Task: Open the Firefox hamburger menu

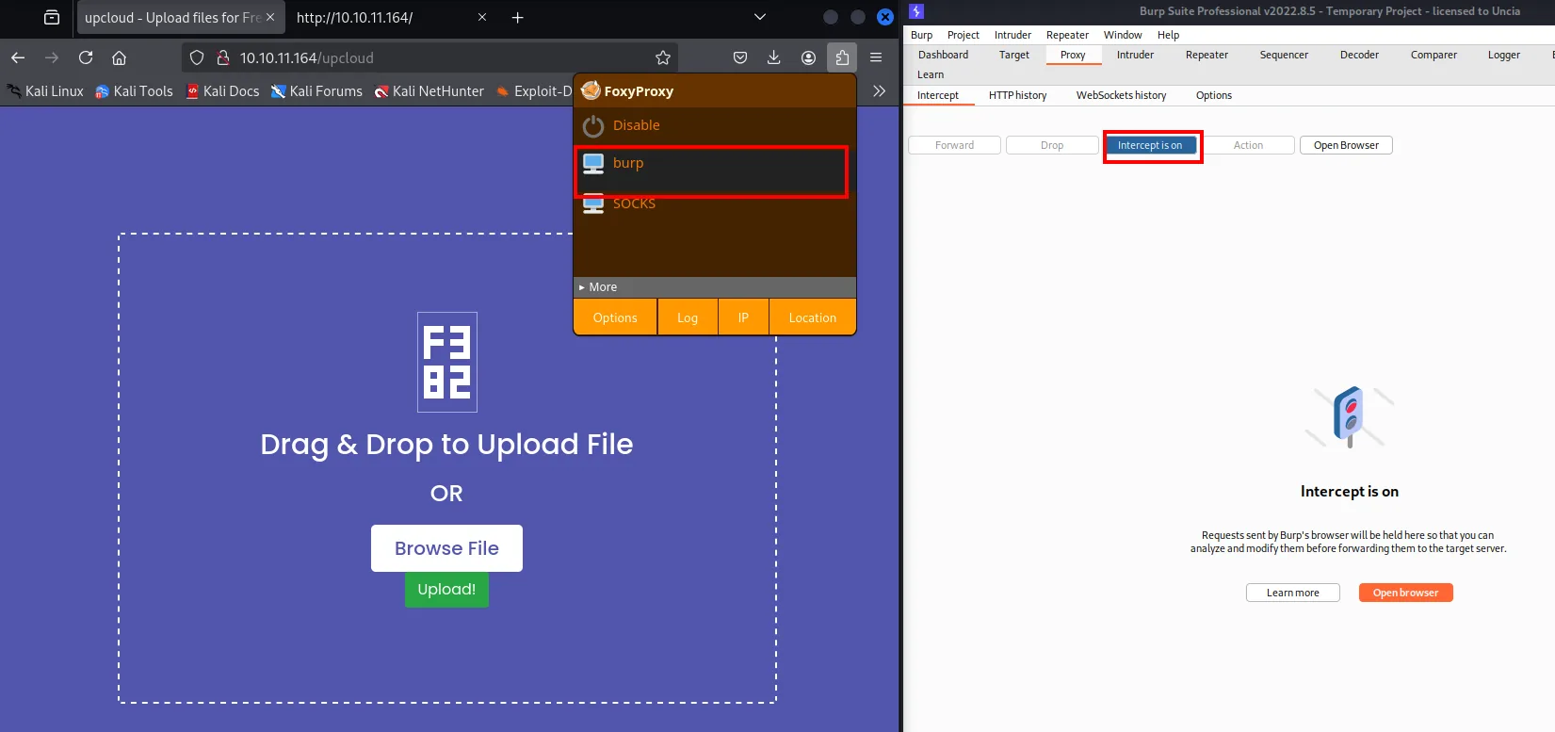Action: coord(876,57)
